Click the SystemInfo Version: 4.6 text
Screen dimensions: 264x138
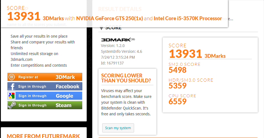pos(121,52)
